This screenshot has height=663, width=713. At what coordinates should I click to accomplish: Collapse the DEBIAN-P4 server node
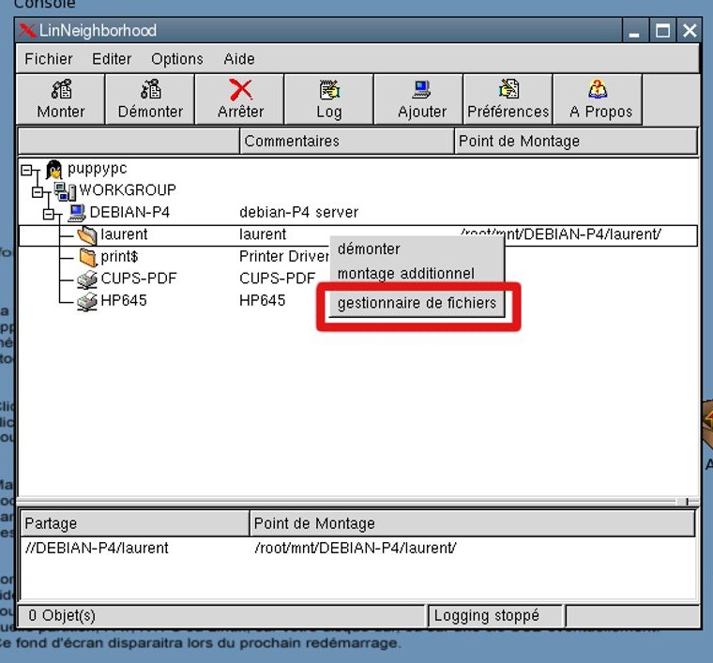tap(50, 214)
